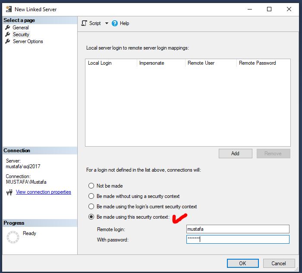This screenshot has width=302, height=273.
Task: Click the Script toolbar icon
Action: coord(84,23)
